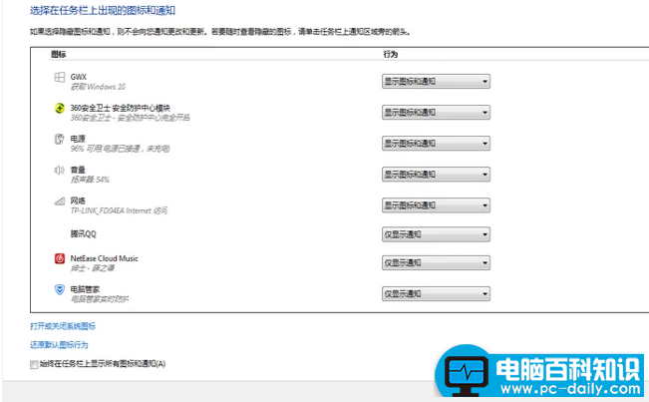Select the 电源 row label

tap(78, 139)
